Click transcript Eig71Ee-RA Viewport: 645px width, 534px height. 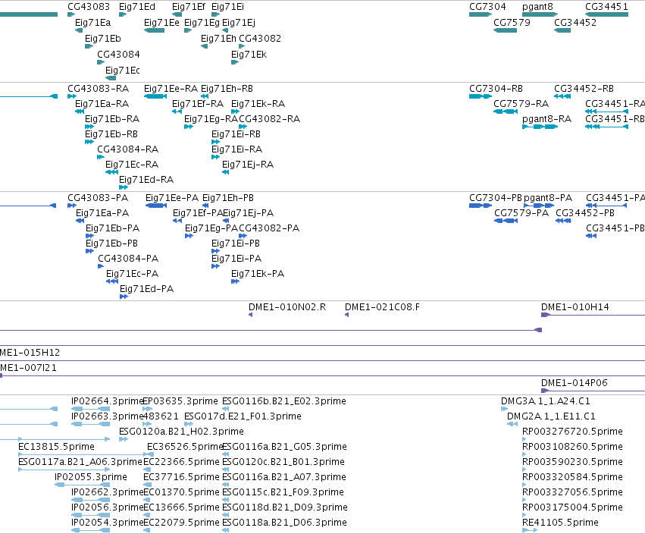tap(171, 89)
